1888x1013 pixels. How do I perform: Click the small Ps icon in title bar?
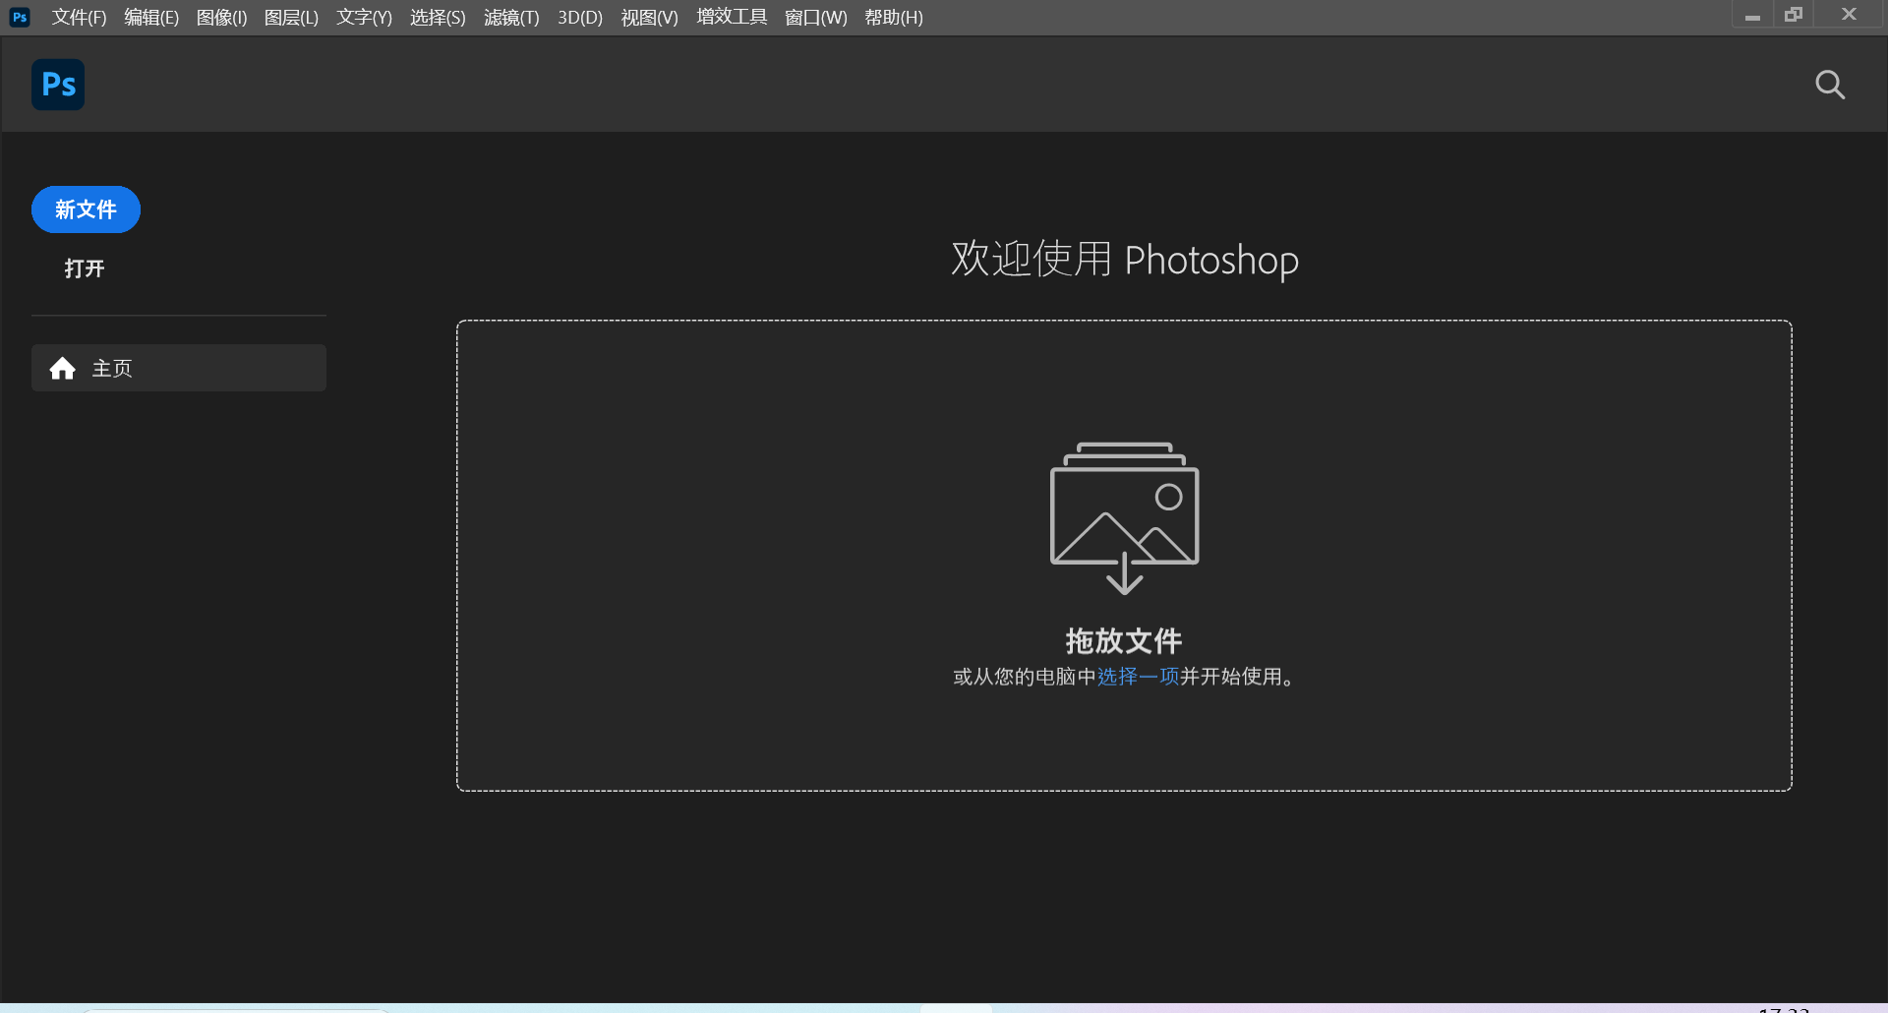[20, 17]
